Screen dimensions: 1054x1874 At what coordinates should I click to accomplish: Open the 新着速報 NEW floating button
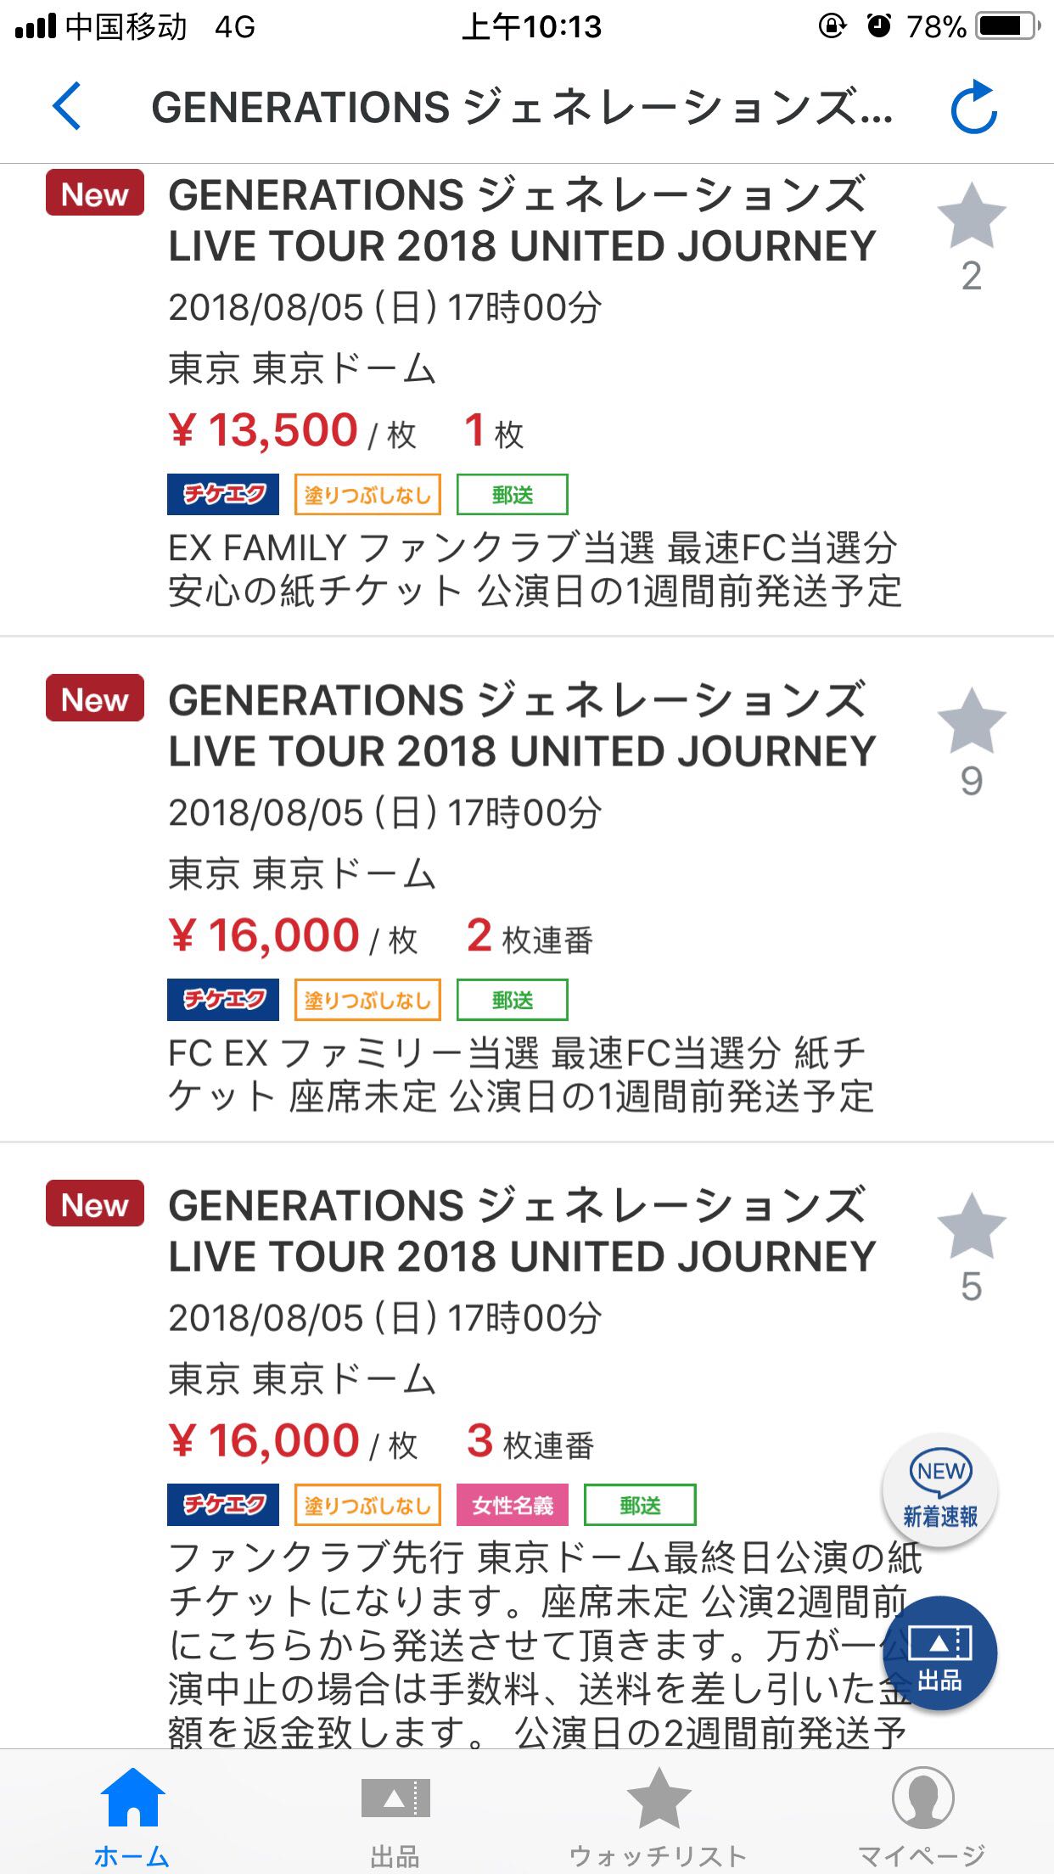(x=939, y=1491)
